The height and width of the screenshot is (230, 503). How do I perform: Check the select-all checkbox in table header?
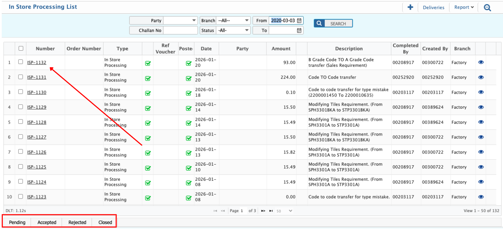point(21,49)
